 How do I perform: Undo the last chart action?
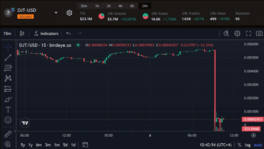point(68,33)
